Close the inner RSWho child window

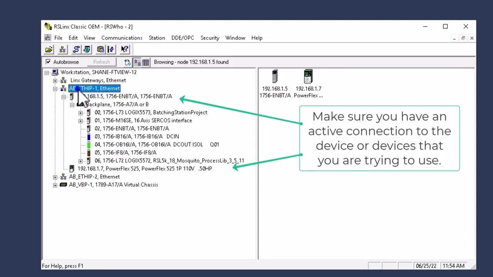472,38
